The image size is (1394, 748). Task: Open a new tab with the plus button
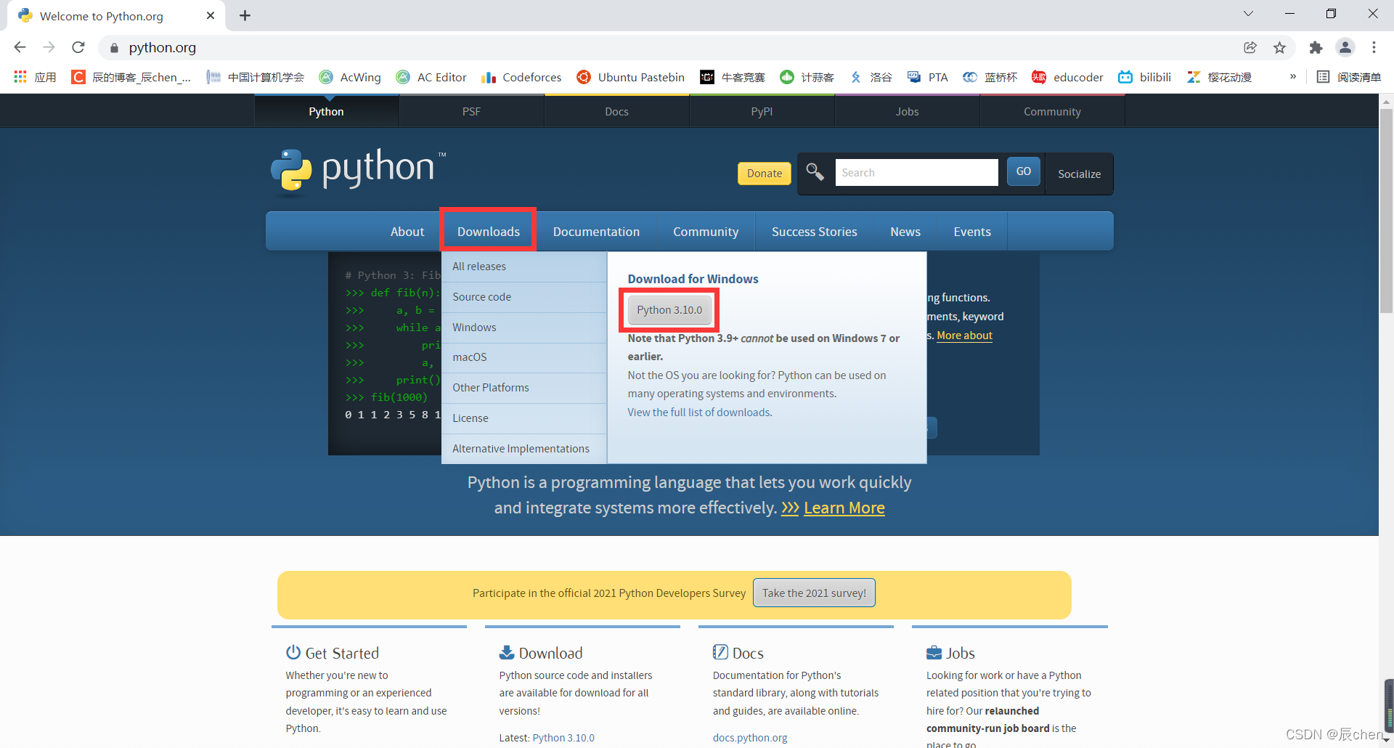pos(245,15)
